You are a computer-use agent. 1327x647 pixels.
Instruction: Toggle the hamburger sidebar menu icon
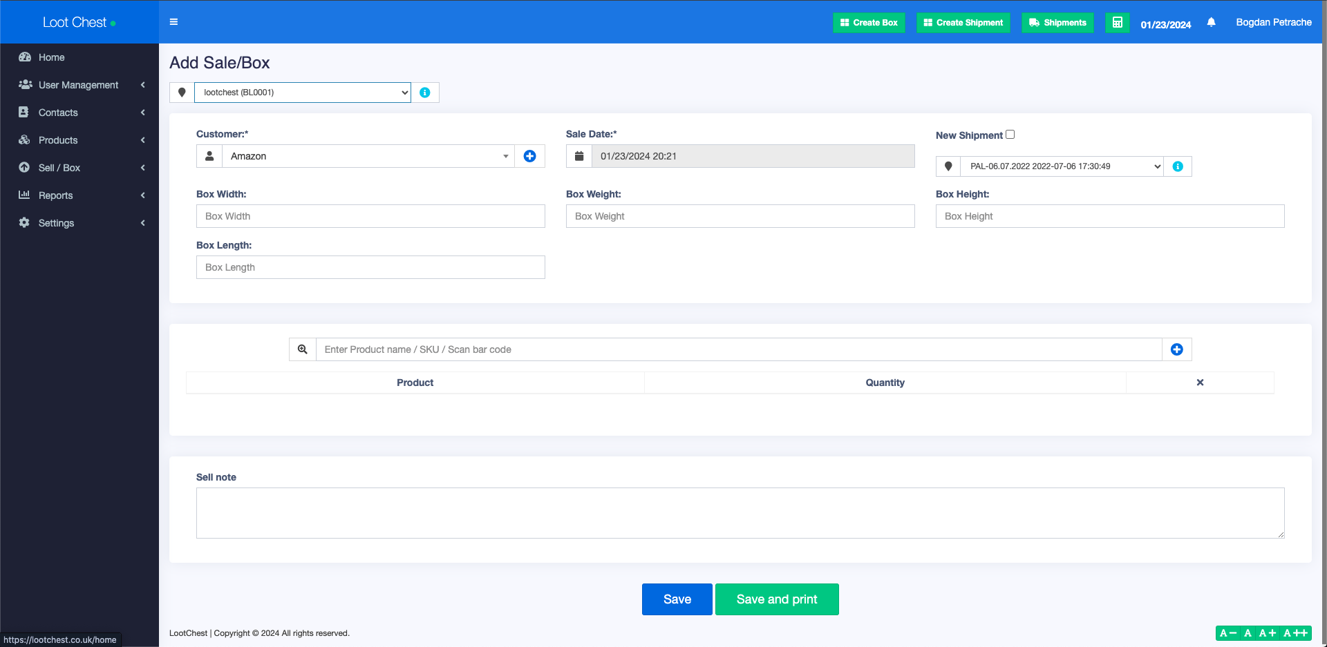point(173,22)
